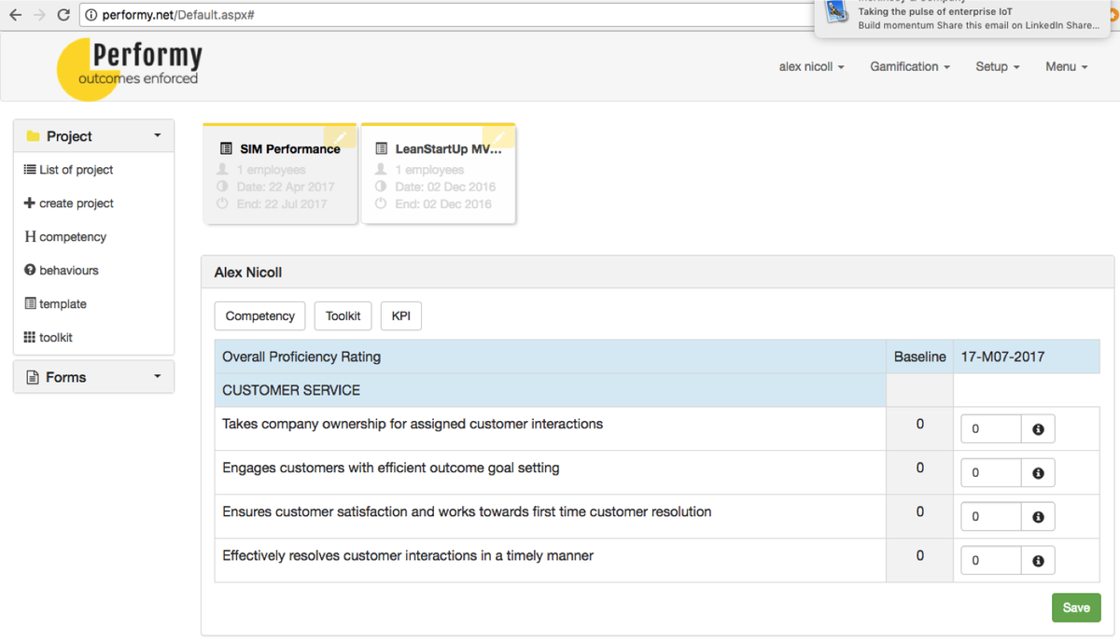Open competency in sidebar
Image resolution: width=1120 pixels, height=644 pixels.
click(65, 237)
